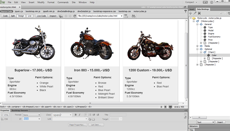
Task: Click the tablet size icon in status bar
Action: pos(166,107)
